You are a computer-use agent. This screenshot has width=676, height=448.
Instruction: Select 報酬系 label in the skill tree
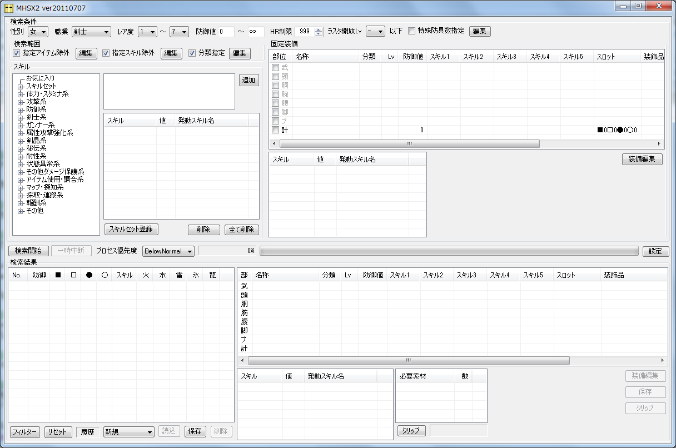36,203
